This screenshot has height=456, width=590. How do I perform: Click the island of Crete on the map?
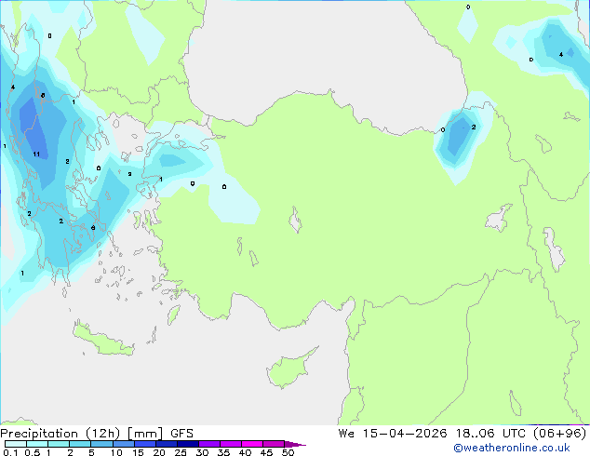pyautogui.click(x=103, y=342)
